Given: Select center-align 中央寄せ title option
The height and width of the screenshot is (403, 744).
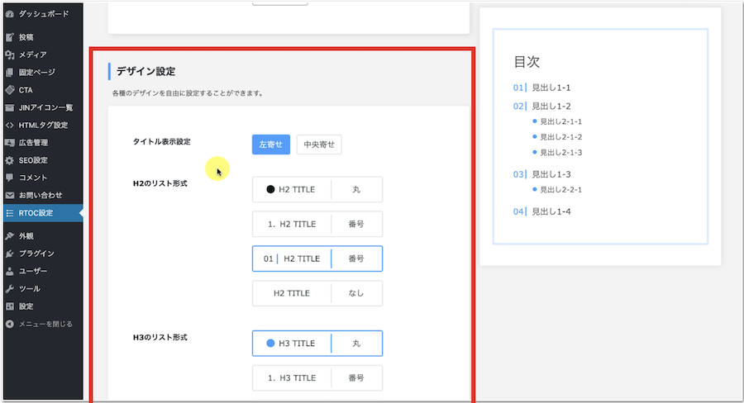Looking at the screenshot, I should click(318, 145).
